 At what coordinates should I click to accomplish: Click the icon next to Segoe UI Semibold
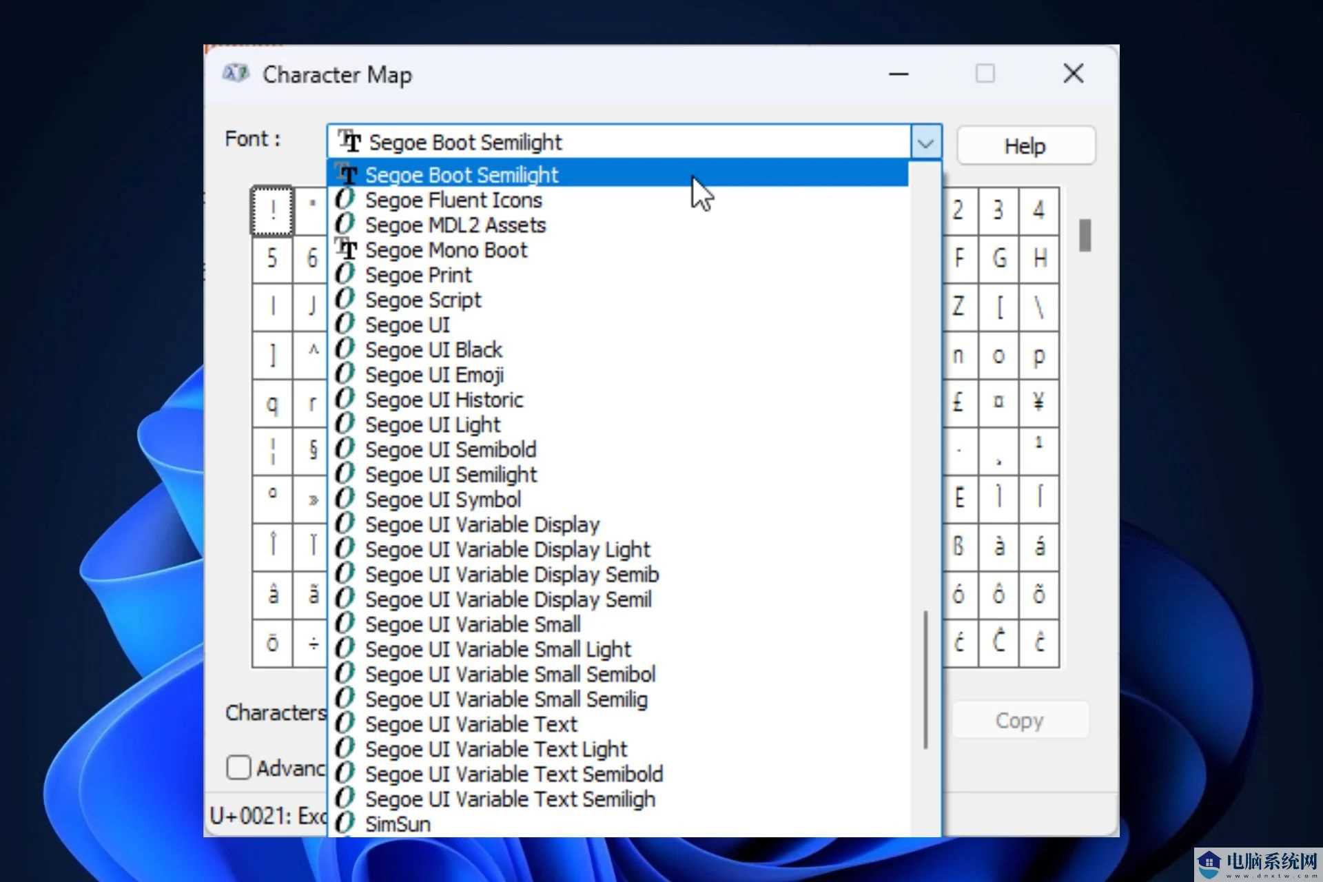pos(345,449)
